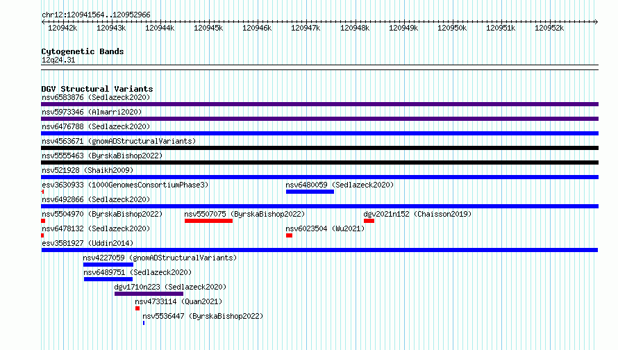Select the blue bar under nsv6480059
Image resolution: width=618 pixels, height=350 pixels.
[x=310, y=192]
